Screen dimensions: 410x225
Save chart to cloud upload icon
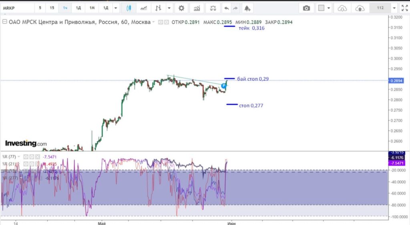pos(360,8)
